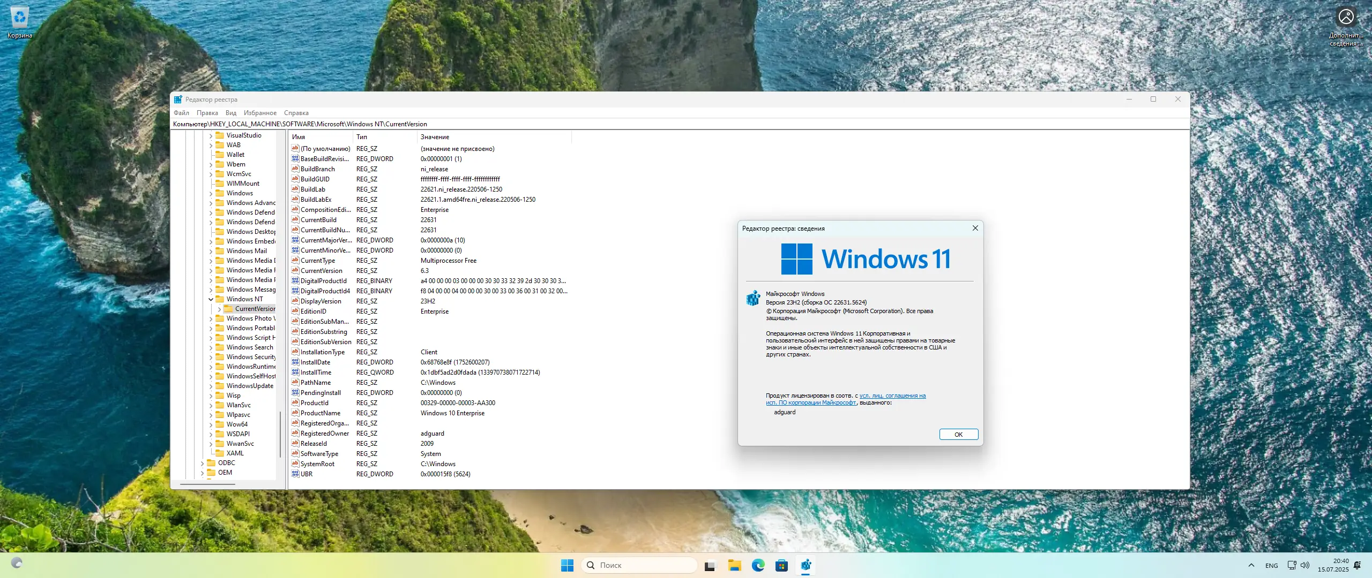Click the Windows Start button
The image size is (1372, 578).
[x=567, y=565]
